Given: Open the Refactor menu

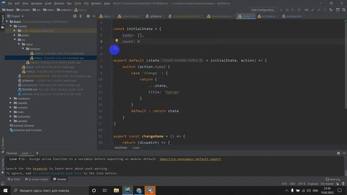Looking at the screenshot, I should (x=59, y=4).
